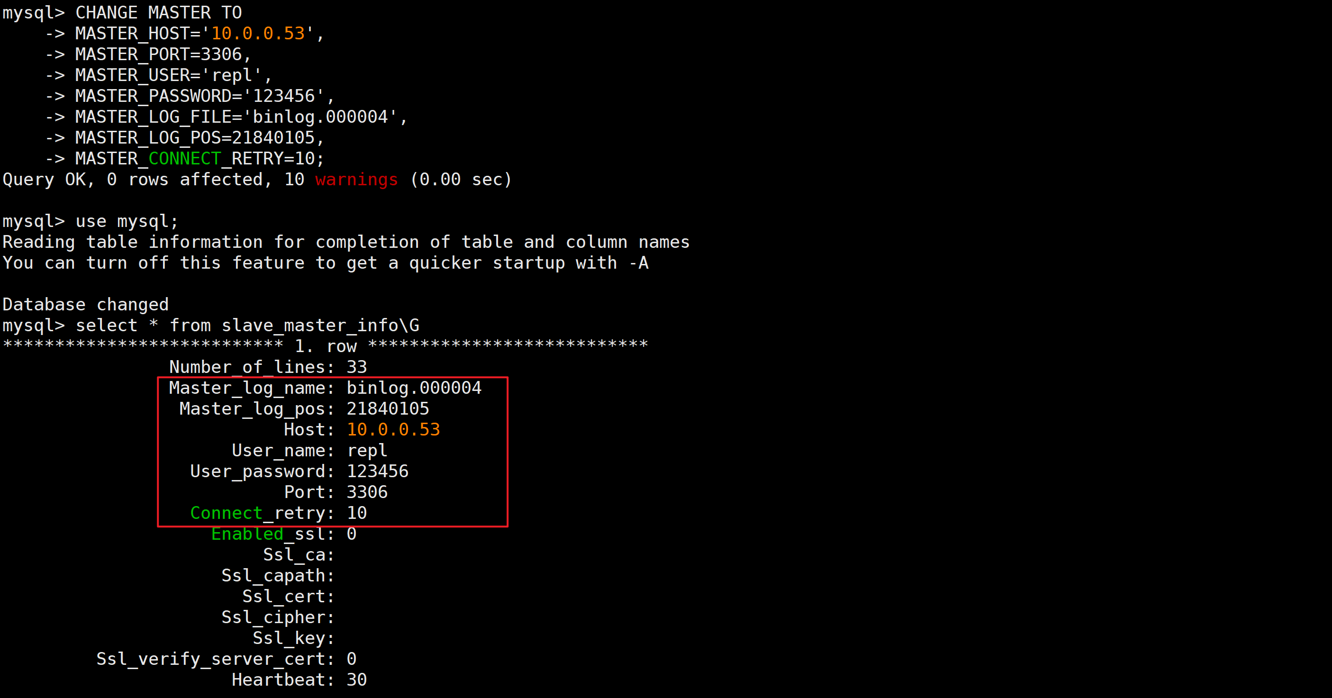Click the Enabled_ssl label

pos(272,534)
